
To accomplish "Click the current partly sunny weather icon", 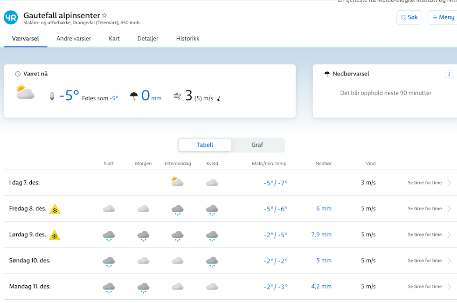I will click(x=25, y=92).
